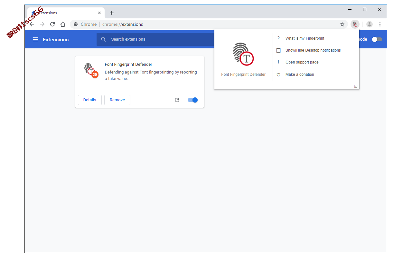The image size is (412, 258).
Task: Click the question mark icon in popup
Action: pyautogui.click(x=278, y=38)
